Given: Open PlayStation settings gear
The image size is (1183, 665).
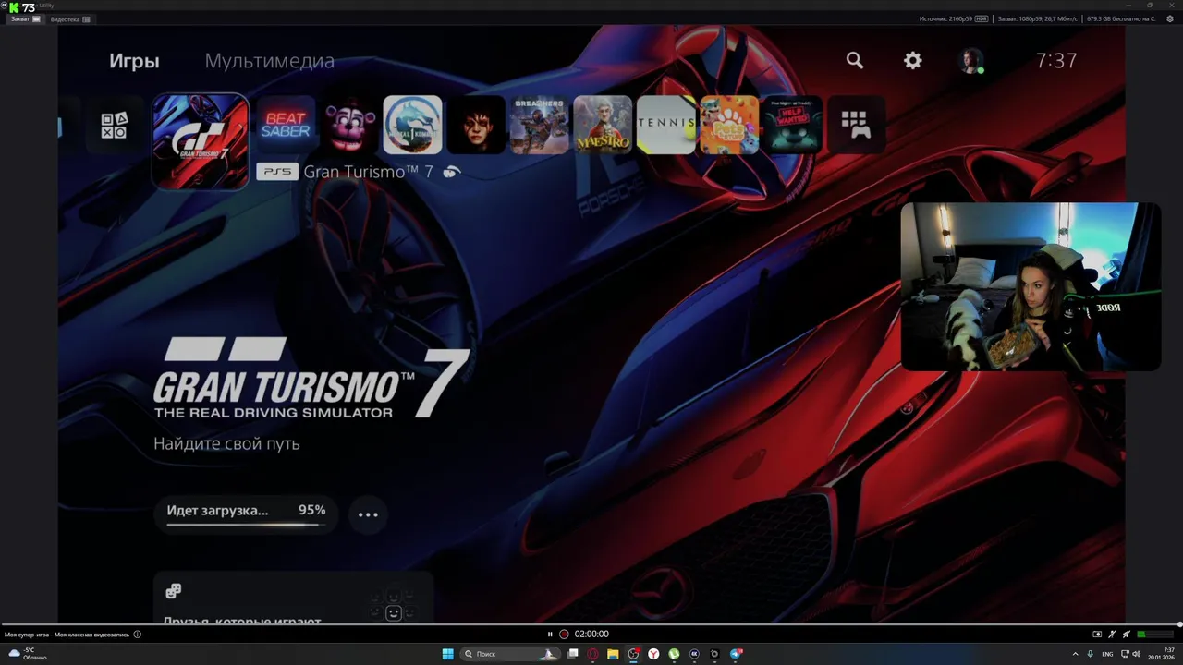Looking at the screenshot, I should 913,60.
